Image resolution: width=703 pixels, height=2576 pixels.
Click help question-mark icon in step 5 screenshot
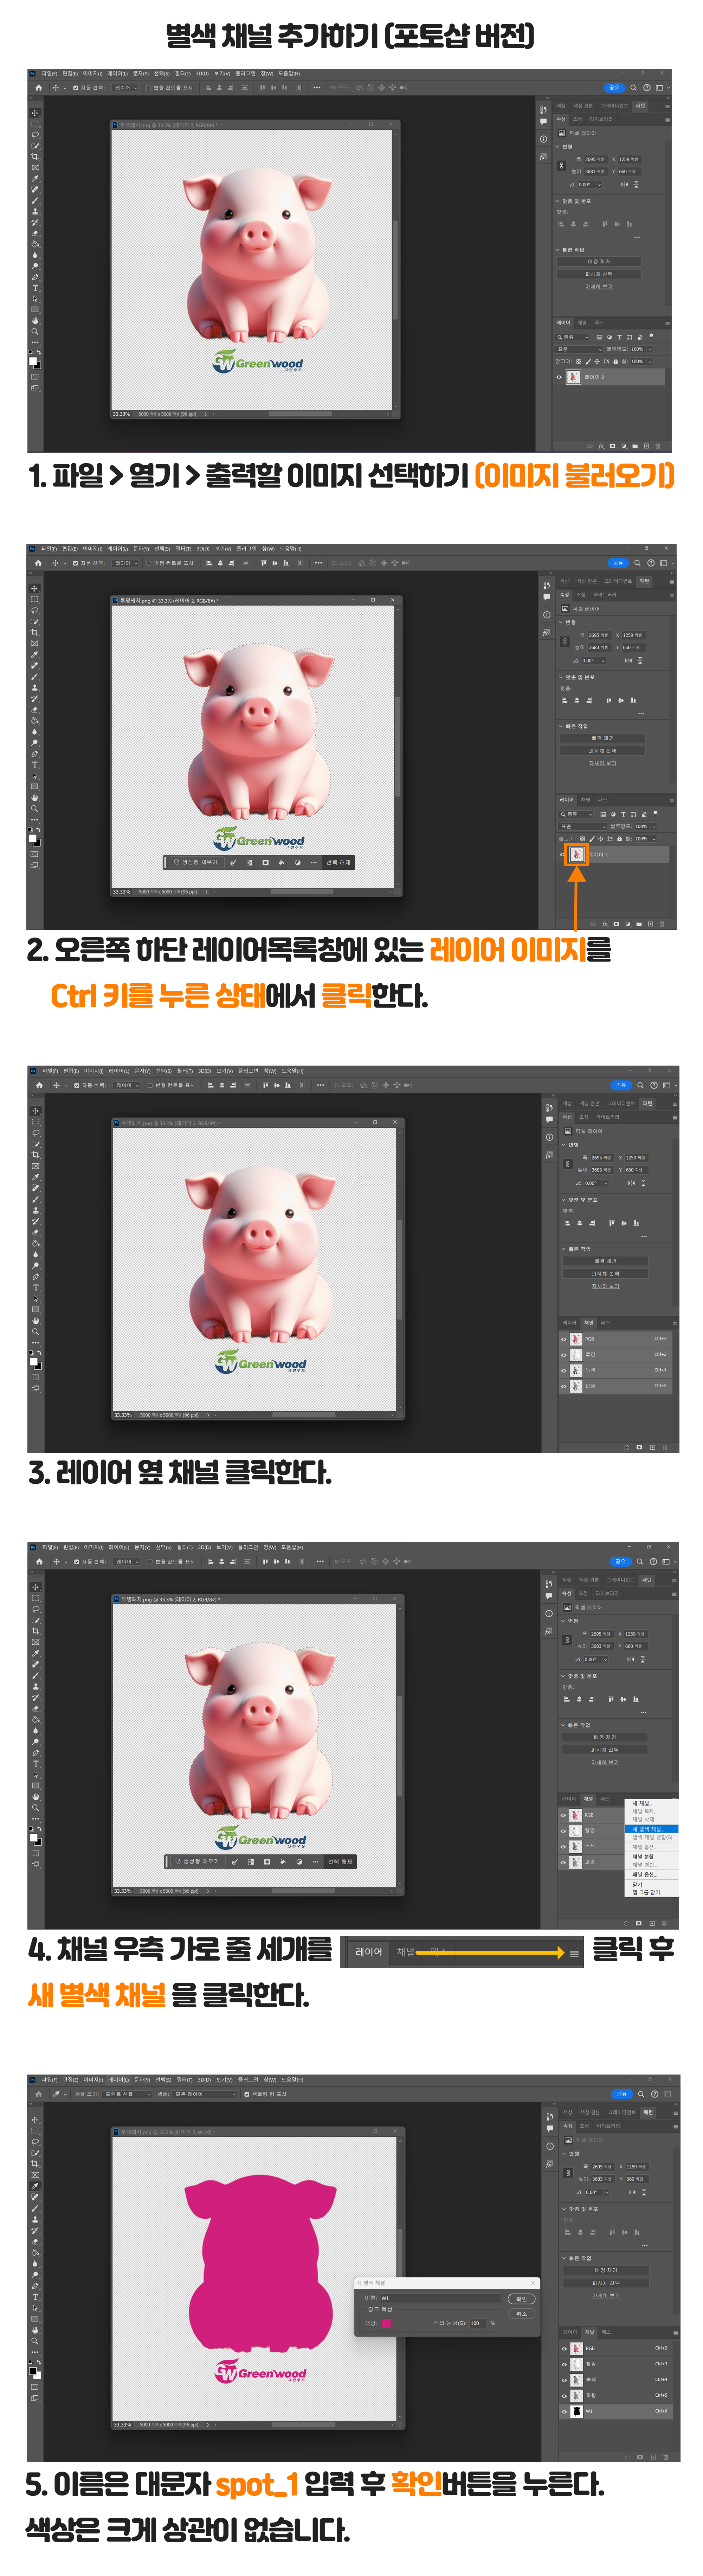click(655, 2094)
